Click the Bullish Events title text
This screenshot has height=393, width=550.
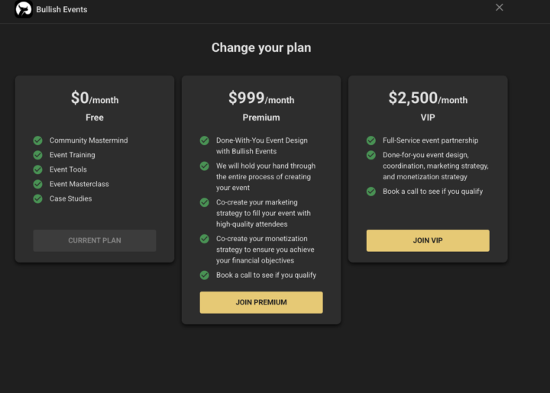coord(62,10)
